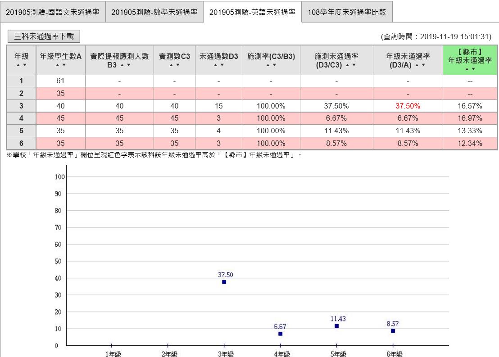499x357 pixels.
Task: Click sort arrows under 未通過數D3 header
Action: coord(218,65)
